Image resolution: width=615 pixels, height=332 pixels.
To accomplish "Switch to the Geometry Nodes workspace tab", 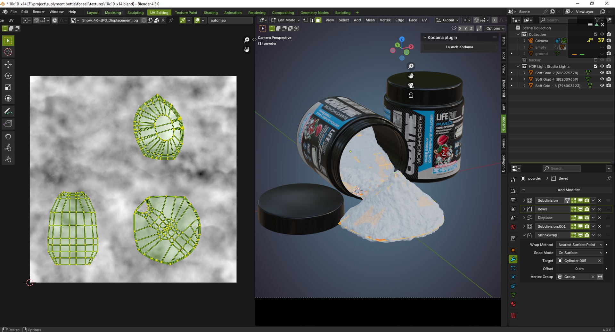I will 314,12.
